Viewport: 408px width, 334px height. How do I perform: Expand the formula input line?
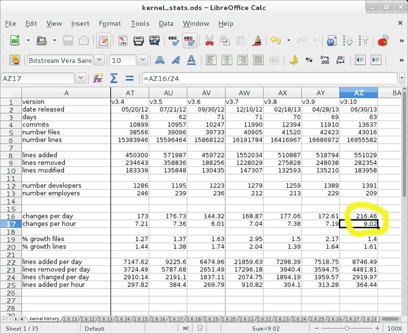pyautogui.click(x=402, y=78)
